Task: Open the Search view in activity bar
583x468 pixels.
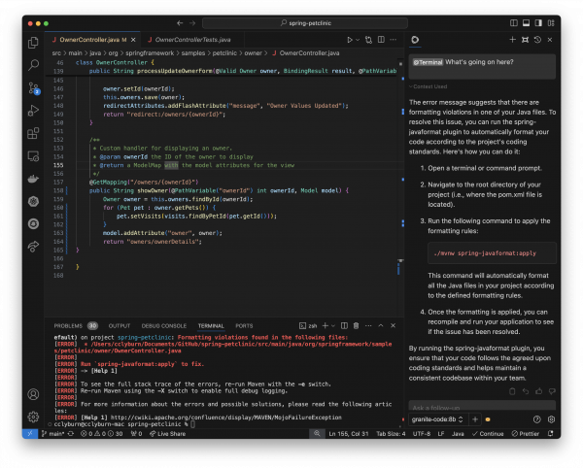Action: [34, 65]
